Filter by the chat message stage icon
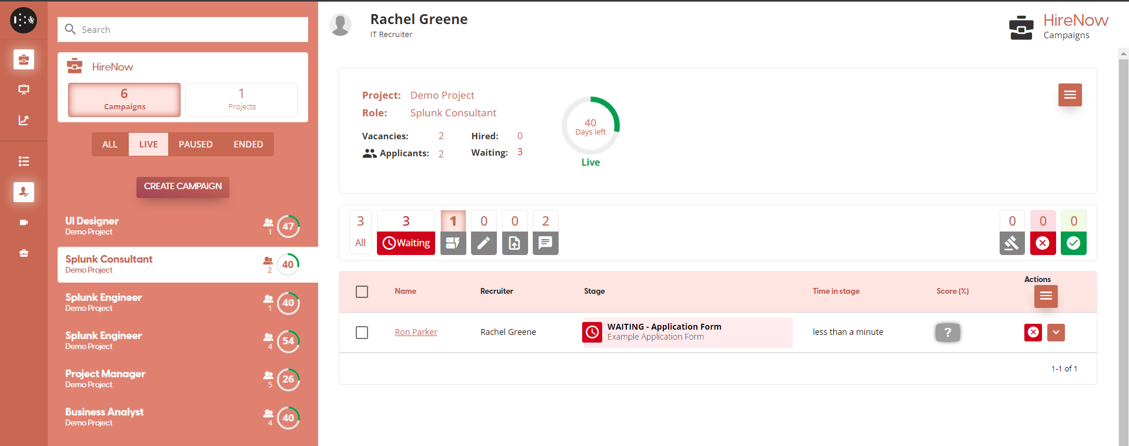This screenshot has height=446, width=1129. (545, 243)
